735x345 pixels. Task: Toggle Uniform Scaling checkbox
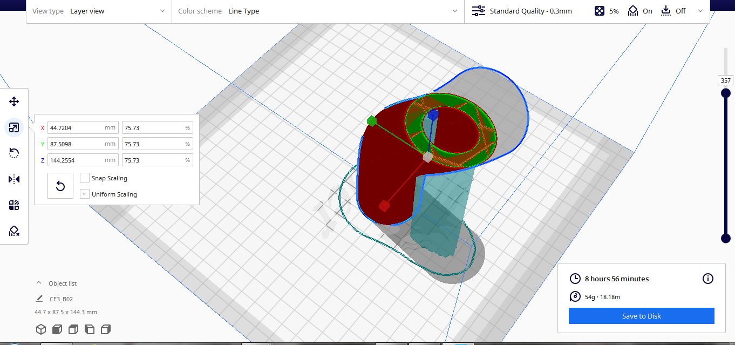[x=85, y=194]
